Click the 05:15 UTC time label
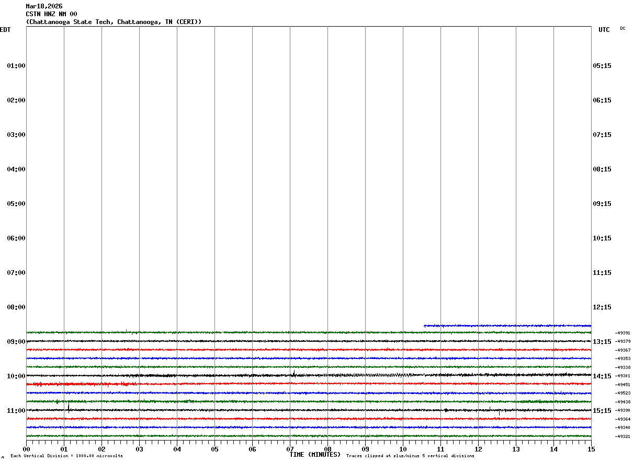The image size is (633, 463). pyautogui.click(x=602, y=66)
